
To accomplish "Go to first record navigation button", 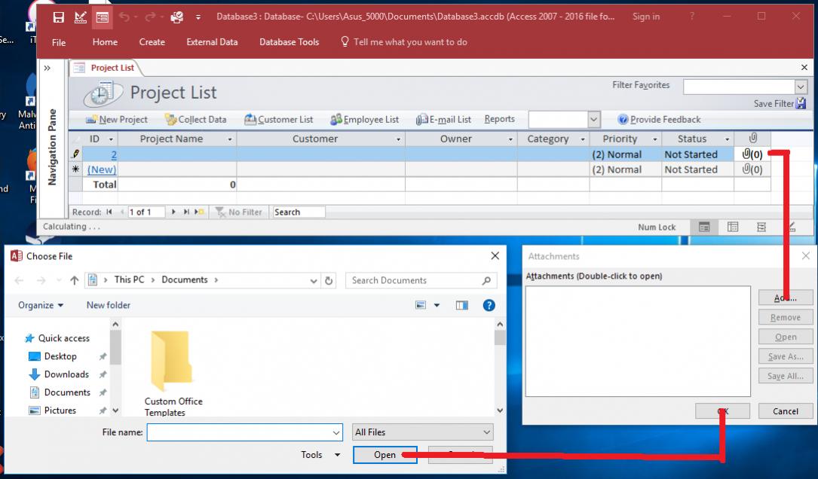I will point(109,212).
